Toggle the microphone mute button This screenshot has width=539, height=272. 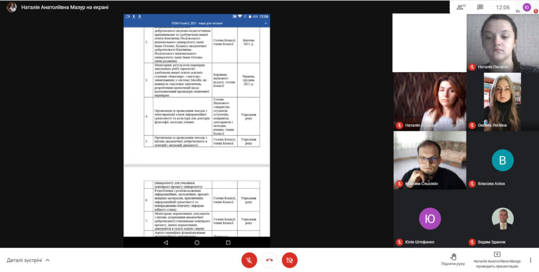(249, 260)
